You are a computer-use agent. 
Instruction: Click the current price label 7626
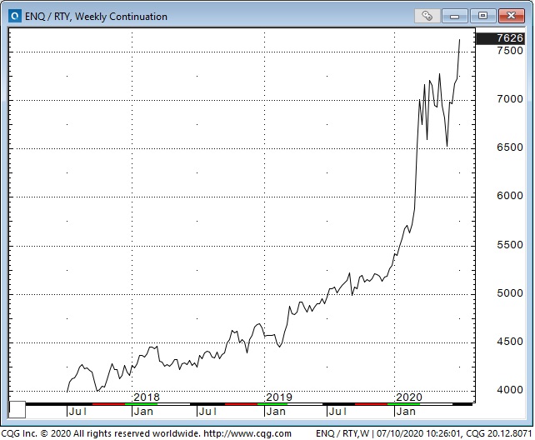(x=500, y=38)
